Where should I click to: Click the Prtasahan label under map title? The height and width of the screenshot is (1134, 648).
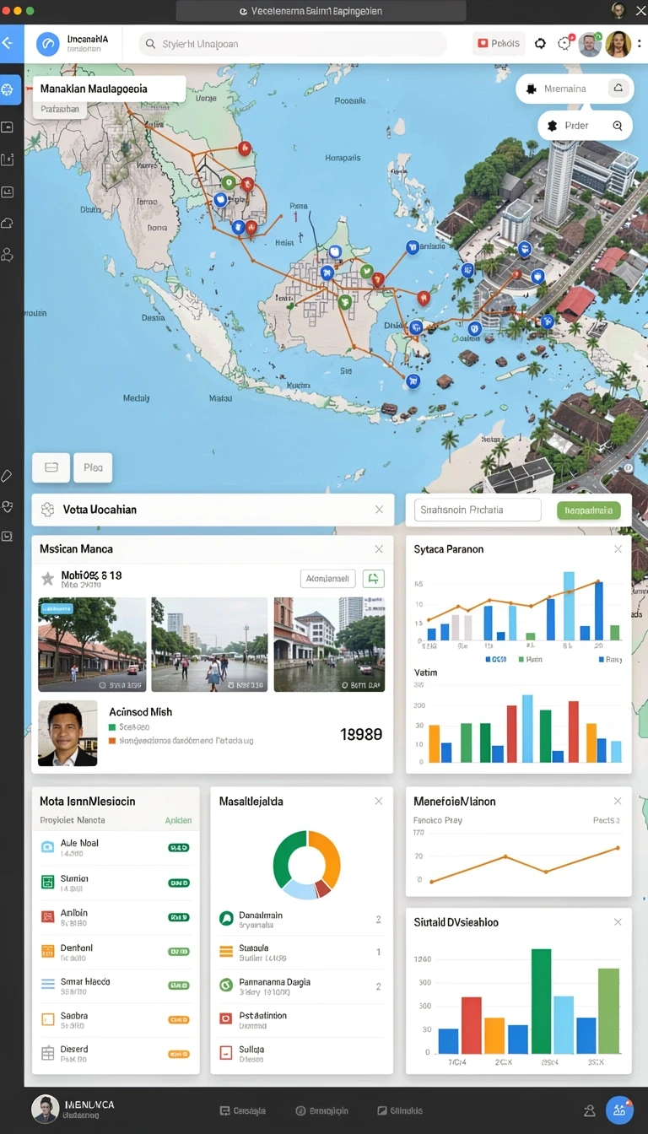click(x=60, y=109)
